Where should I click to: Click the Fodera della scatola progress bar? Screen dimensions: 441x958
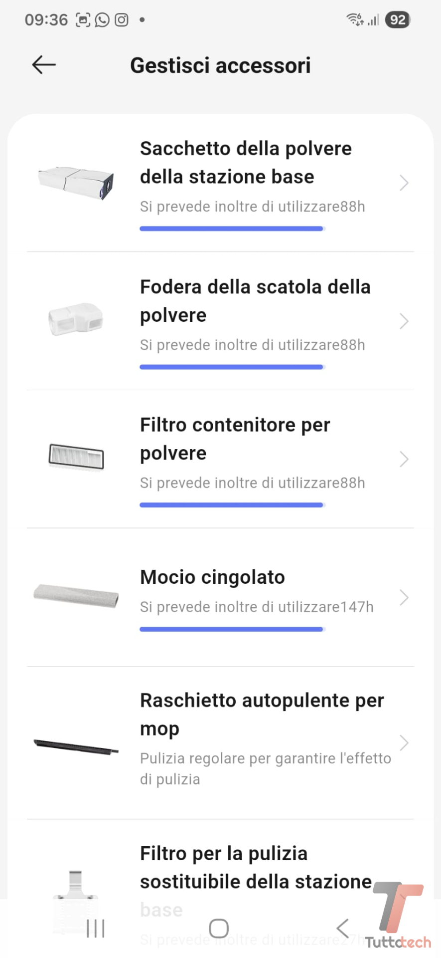point(232,367)
